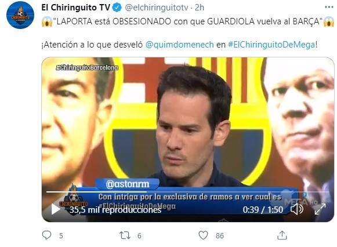Open the share tweet upload icon
The width and height of the screenshot is (337, 247).
(x=282, y=235)
